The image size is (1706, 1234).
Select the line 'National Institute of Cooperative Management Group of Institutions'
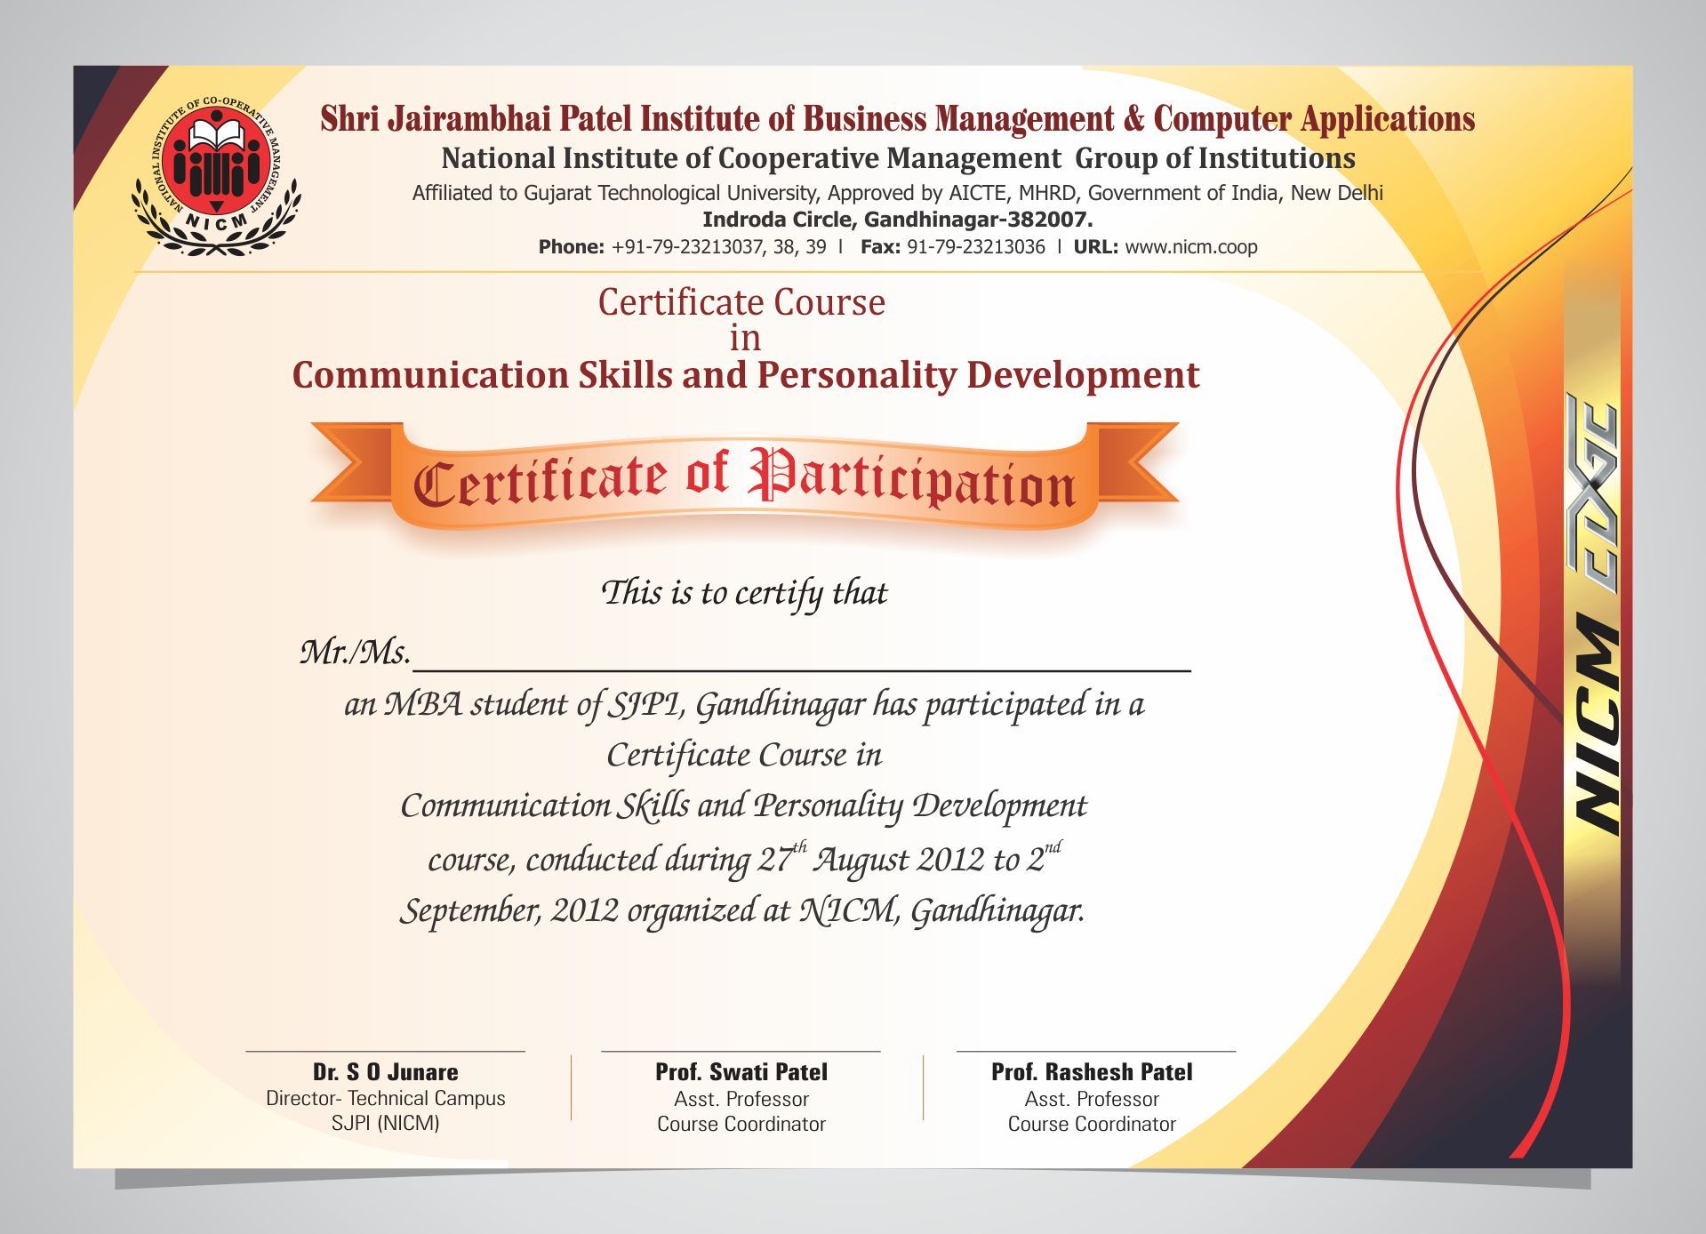[898, 158]
